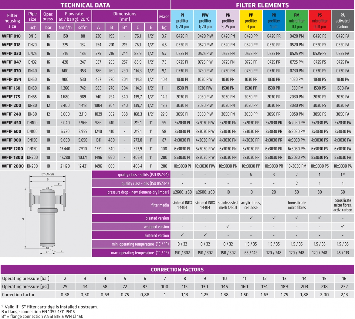Select the footnote about 'S' filter cartridge

point(49,307)
